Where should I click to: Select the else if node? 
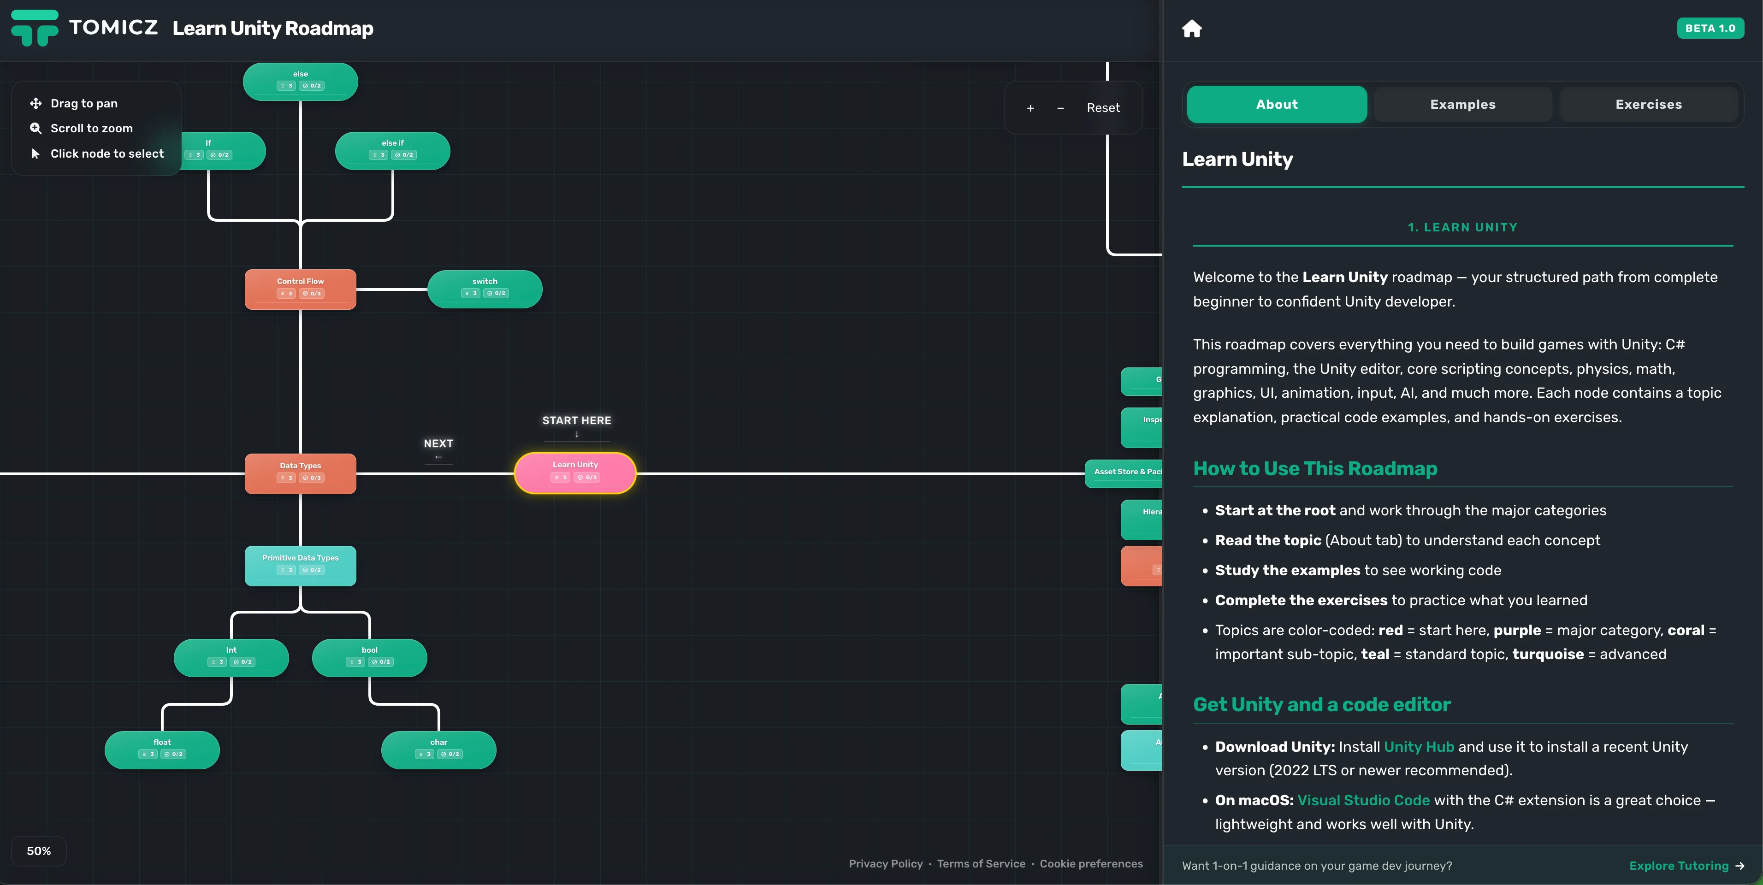tap(392, 151)
